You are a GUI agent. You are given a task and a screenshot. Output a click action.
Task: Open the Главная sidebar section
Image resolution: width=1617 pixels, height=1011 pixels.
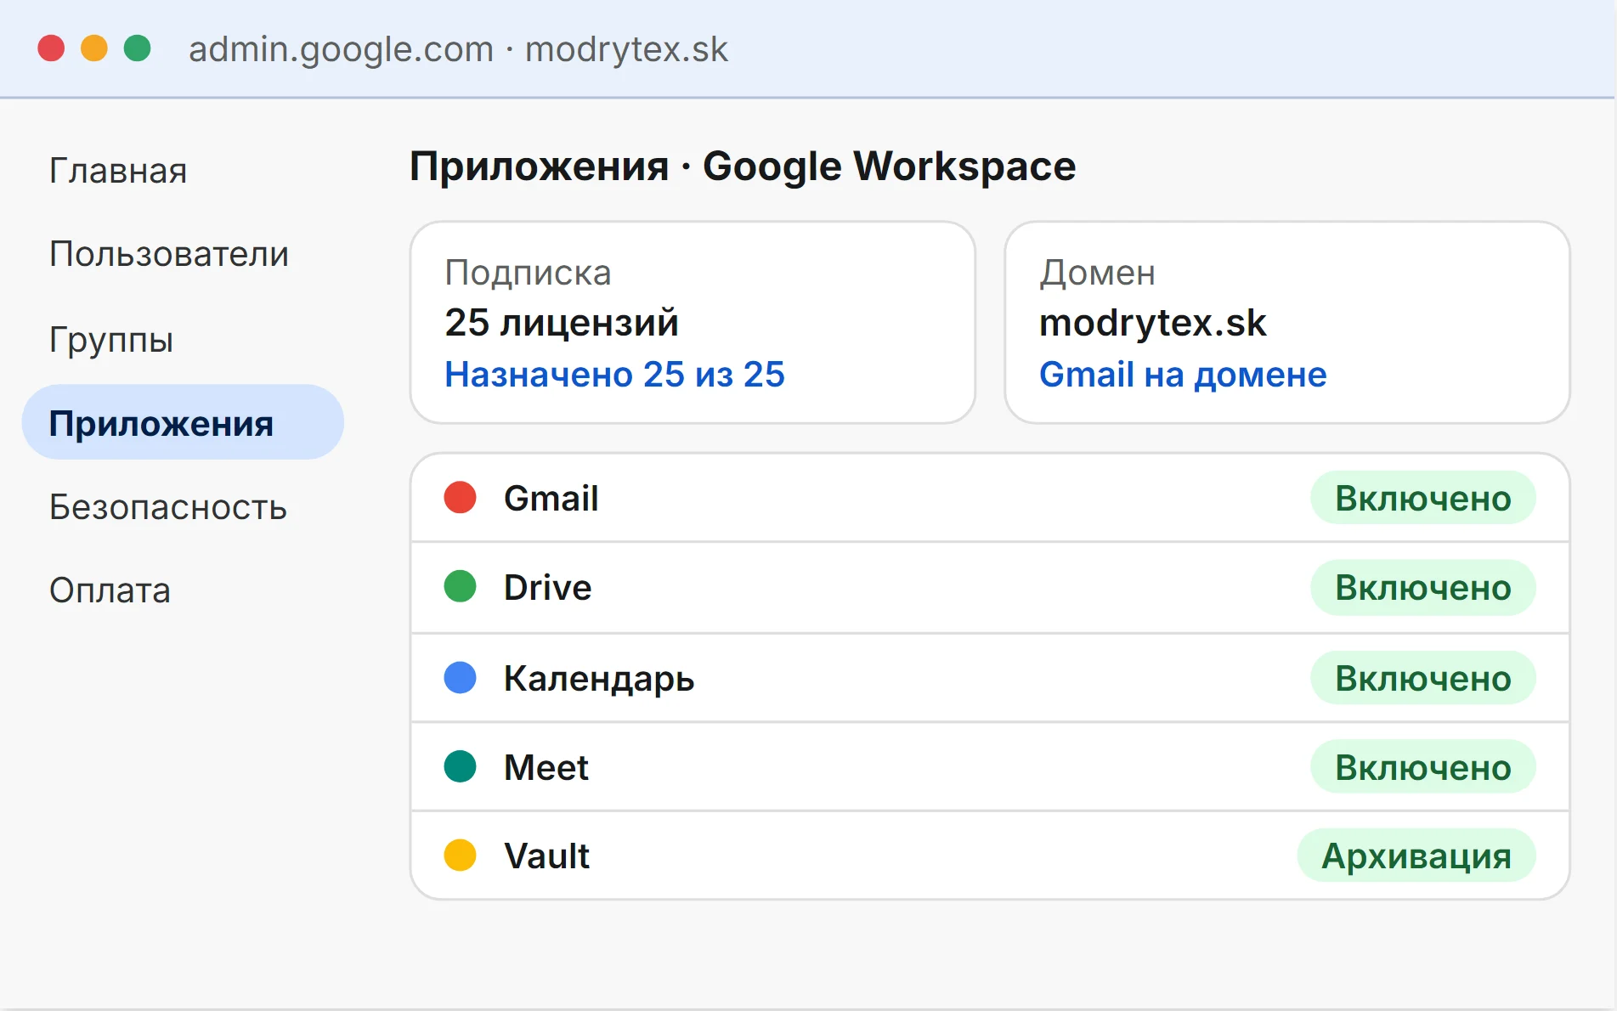[118, 171]
